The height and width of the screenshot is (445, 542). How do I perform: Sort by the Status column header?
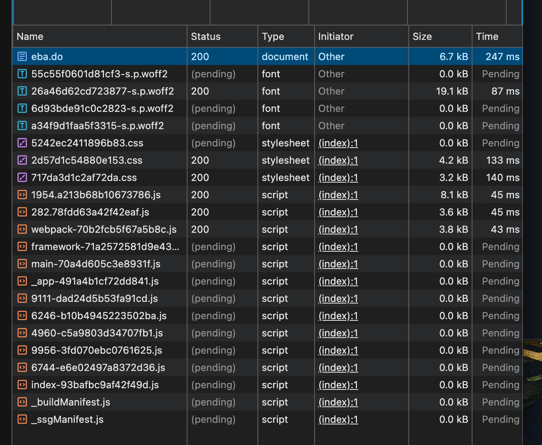coord(206,37)
